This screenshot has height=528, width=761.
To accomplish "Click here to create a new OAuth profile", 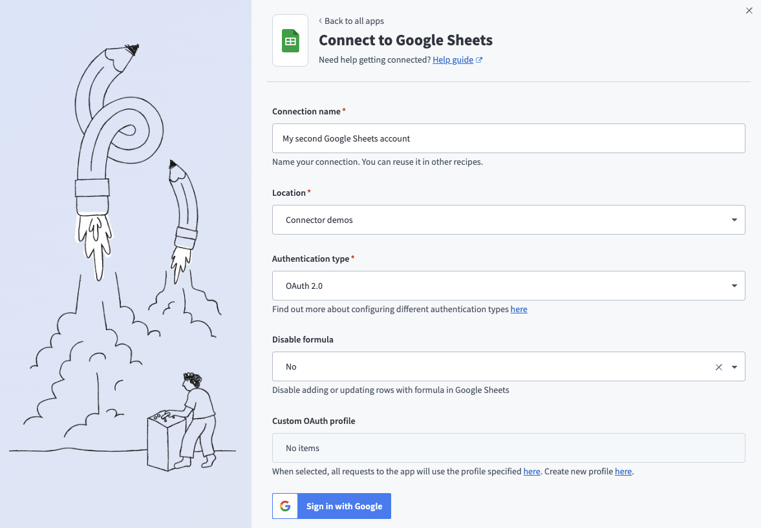I will 622,471.
